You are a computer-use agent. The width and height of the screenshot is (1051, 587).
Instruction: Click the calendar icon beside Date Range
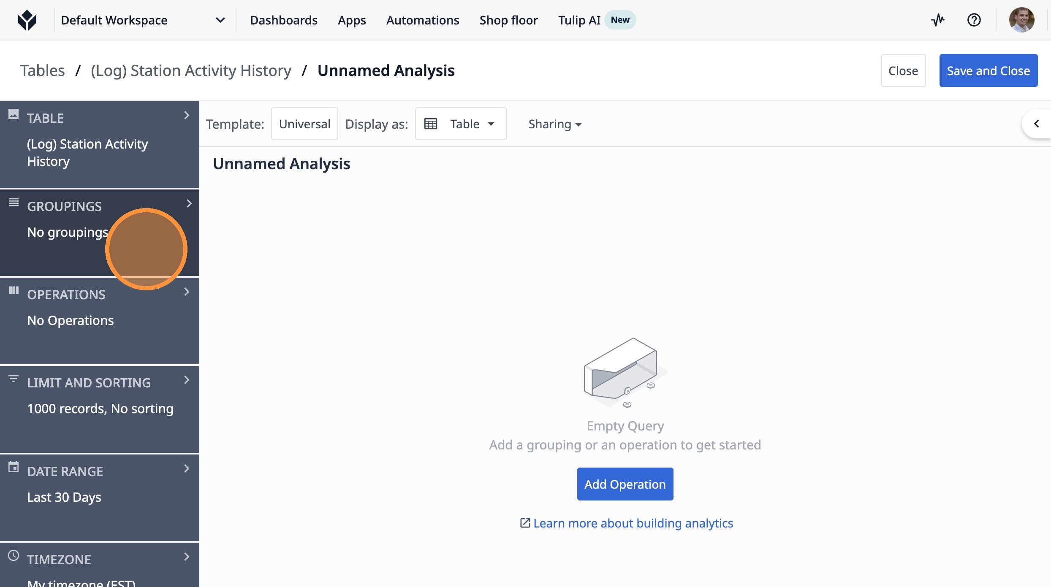[x=14, y=467]
